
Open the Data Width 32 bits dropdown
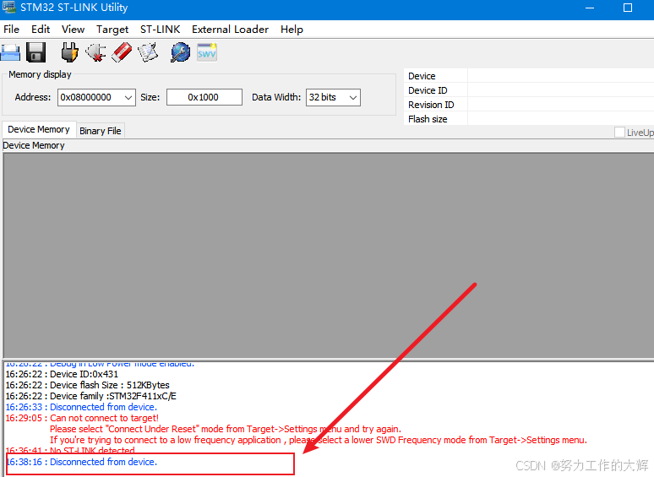point(333,97)
